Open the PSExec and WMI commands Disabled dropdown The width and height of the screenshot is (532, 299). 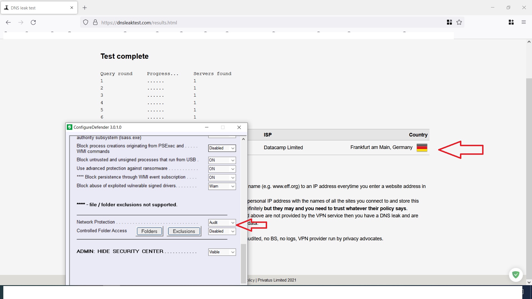[222, 148]
